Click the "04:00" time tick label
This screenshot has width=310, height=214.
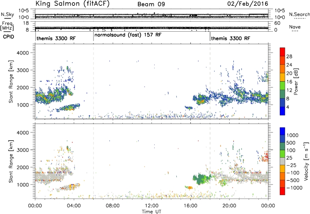point(74,206)
